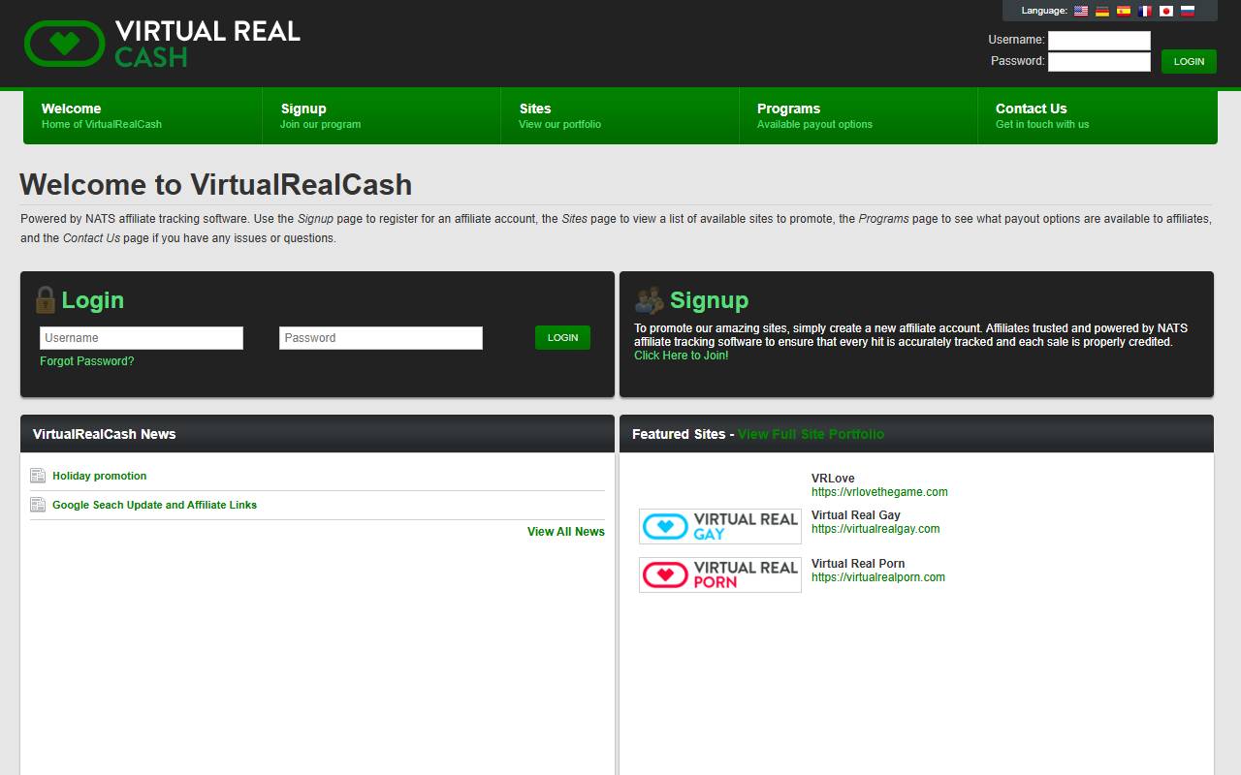
Task: Focus the Login panel Username field
Action: tap(142, 338)
